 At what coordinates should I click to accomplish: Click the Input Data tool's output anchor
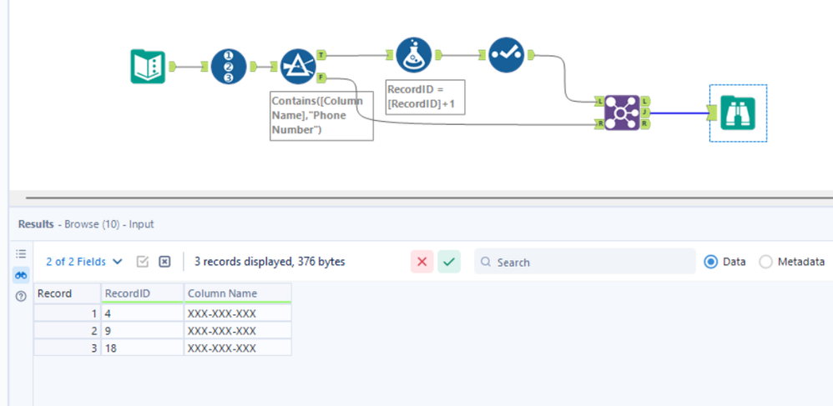click(x=172, y=67)
